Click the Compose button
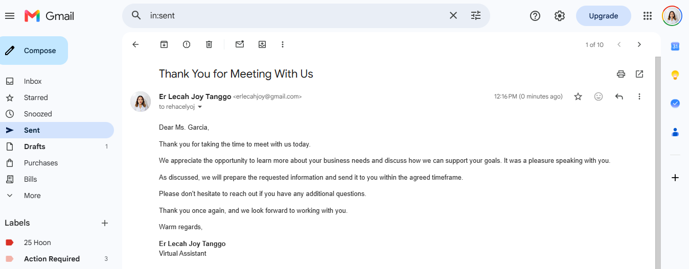 click(x=34, y=51)
